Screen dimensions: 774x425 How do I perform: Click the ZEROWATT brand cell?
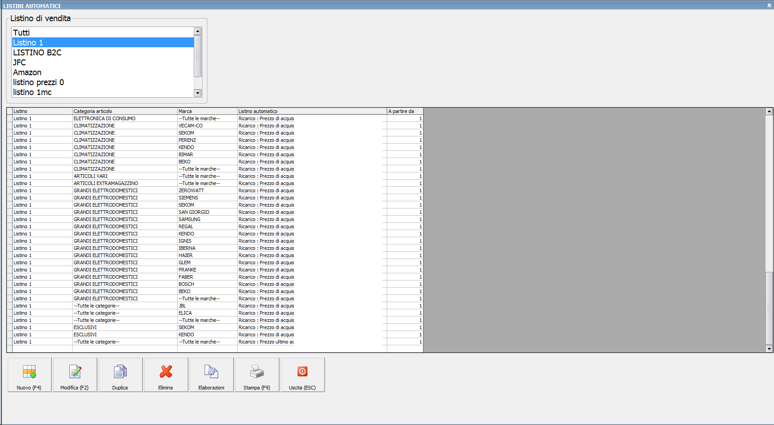click(207, 190)
